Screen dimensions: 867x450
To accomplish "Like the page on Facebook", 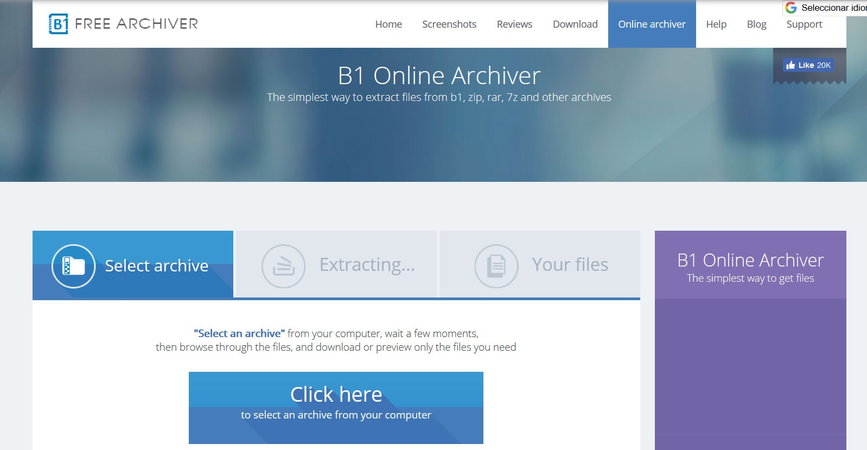I will (x=808, y=65).
